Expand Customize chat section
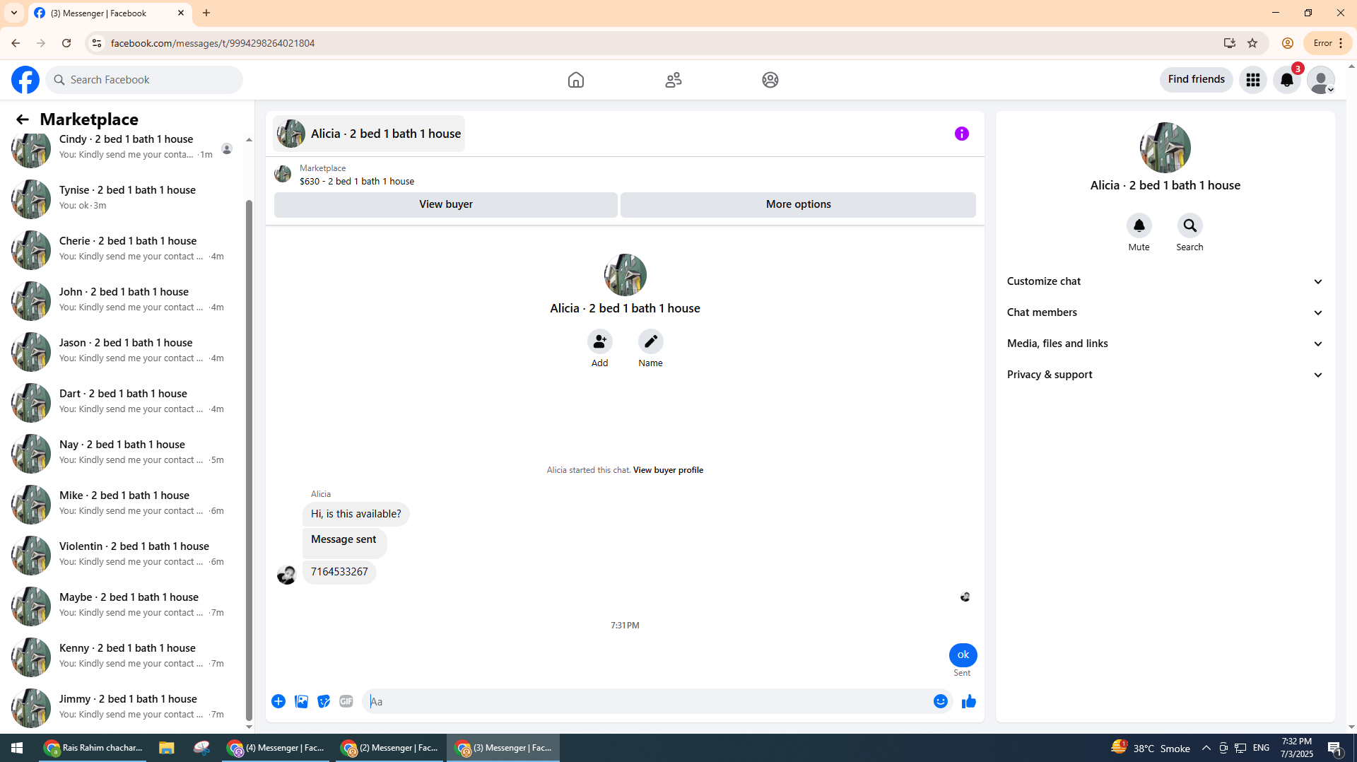The image size is (1357, 762). tap(1165, 281)
